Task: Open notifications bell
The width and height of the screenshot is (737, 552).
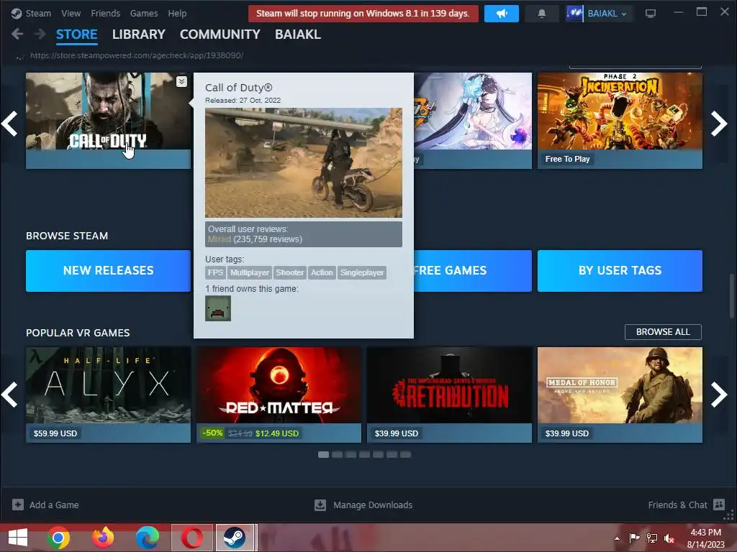Action: coord(541,14)
